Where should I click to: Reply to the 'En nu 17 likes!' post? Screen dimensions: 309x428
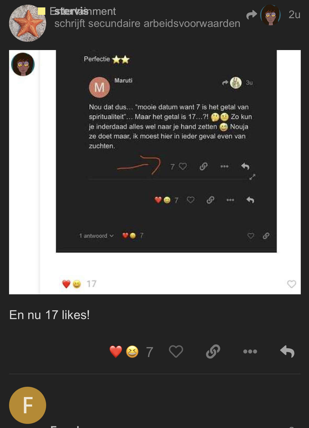click(287, 351)
